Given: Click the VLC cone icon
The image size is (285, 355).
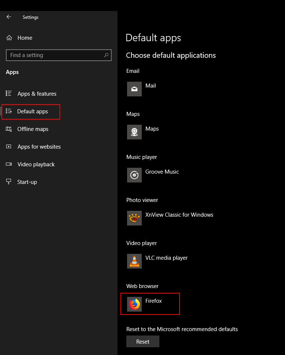Looking at the screenshot, I should coord(134,261).
